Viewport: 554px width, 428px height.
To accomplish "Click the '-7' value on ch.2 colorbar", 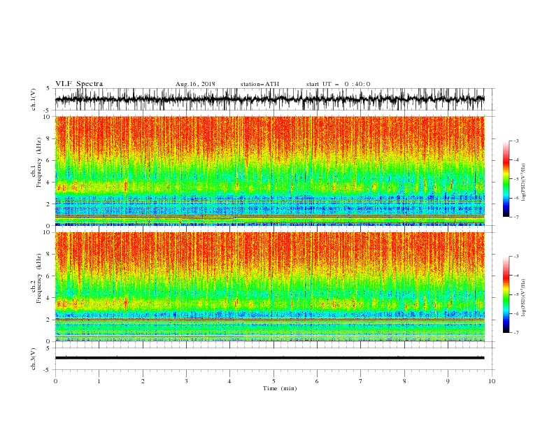I will pyautogui.click(x=516, y=332).
